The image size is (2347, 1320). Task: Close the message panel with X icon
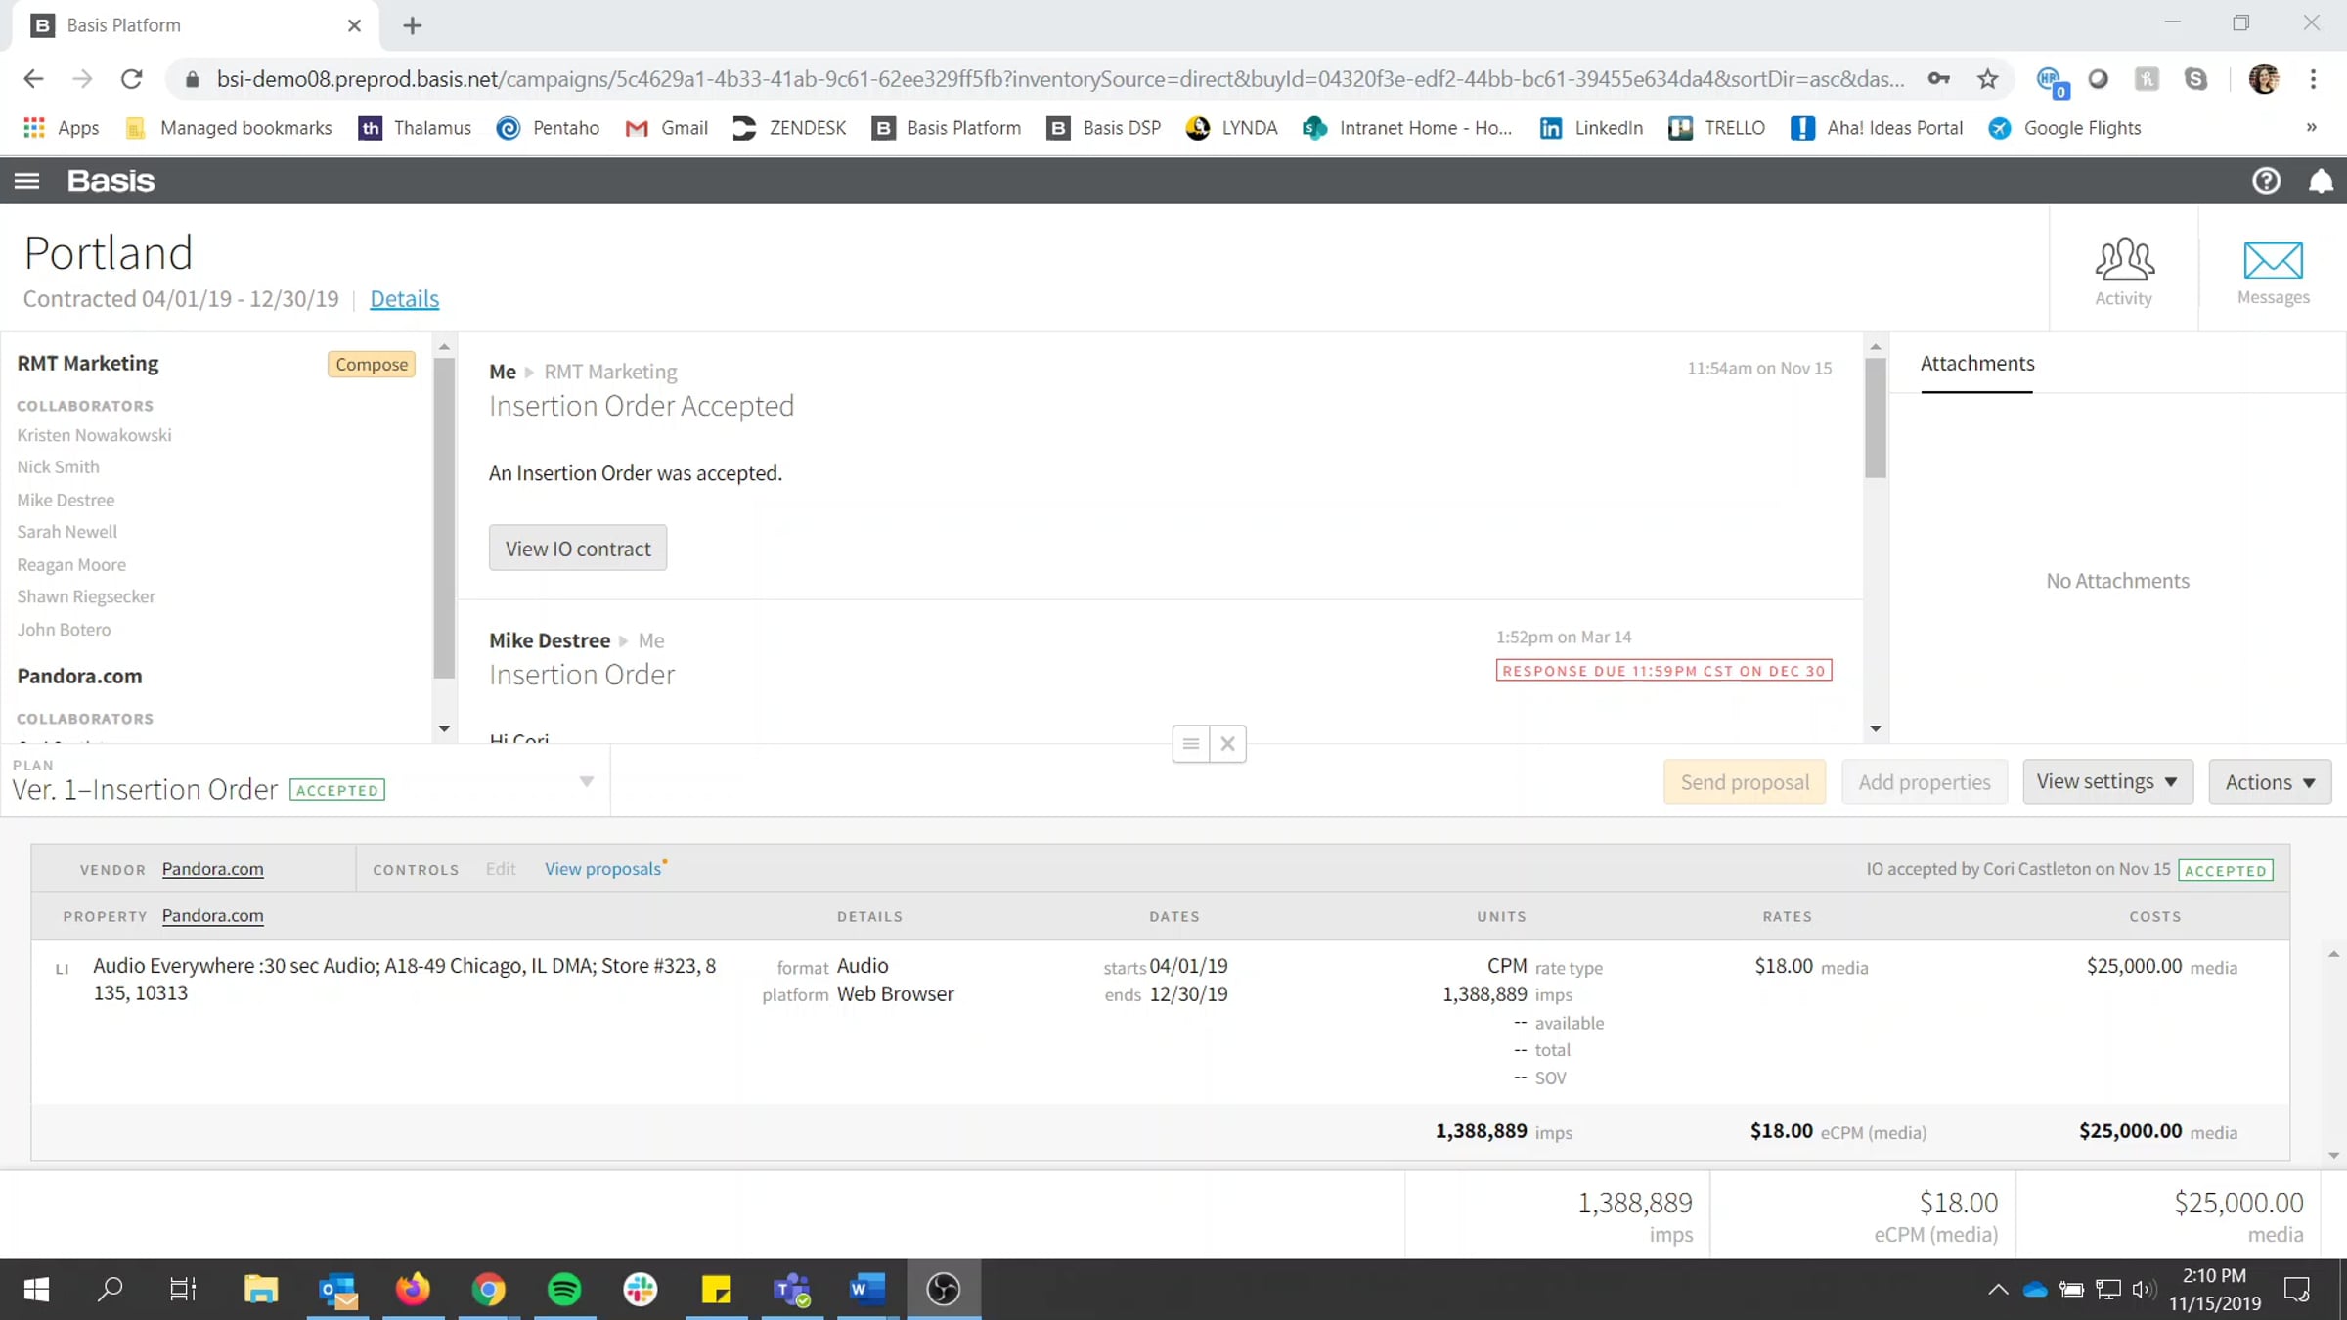pyautogui.click(x=1227, y=744)
